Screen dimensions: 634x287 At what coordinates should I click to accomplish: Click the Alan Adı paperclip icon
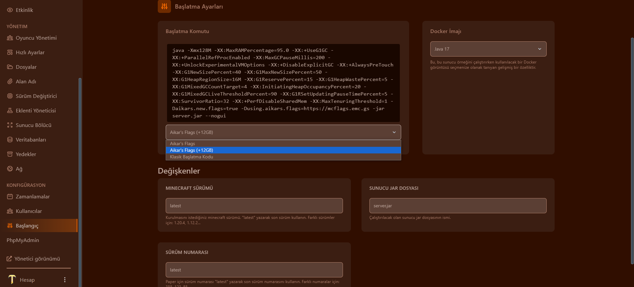point(10,81)
